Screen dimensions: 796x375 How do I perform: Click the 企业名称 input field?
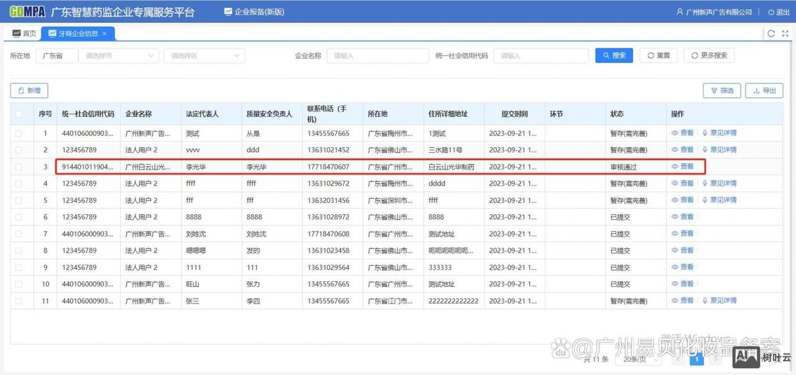click(x=377, y=55)
